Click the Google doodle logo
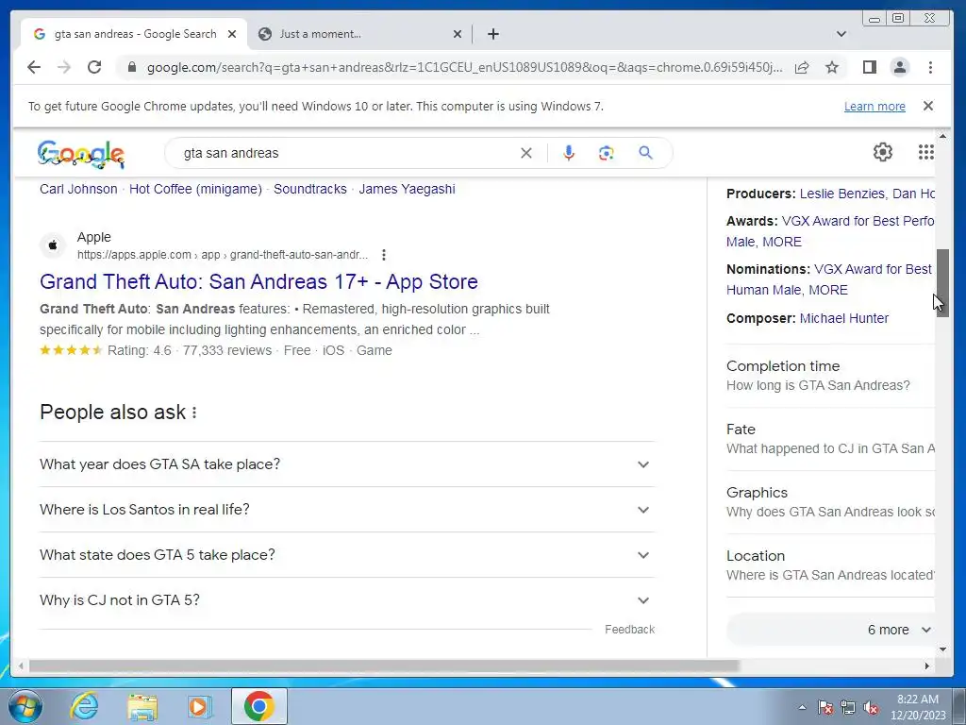This screenshot has height=725, width=966. pyautogui.click(x=81, y=154)
